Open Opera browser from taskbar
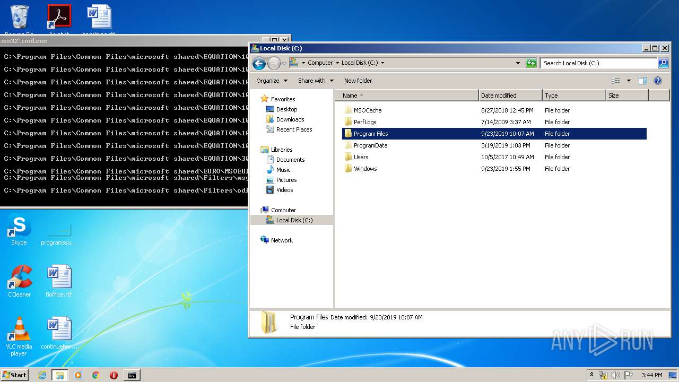This screenshot has width=679, height=382. coord(114,375)
